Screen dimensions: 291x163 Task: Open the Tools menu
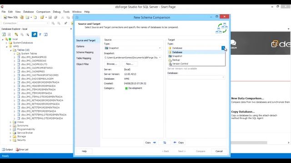click(x=66, y=12)
